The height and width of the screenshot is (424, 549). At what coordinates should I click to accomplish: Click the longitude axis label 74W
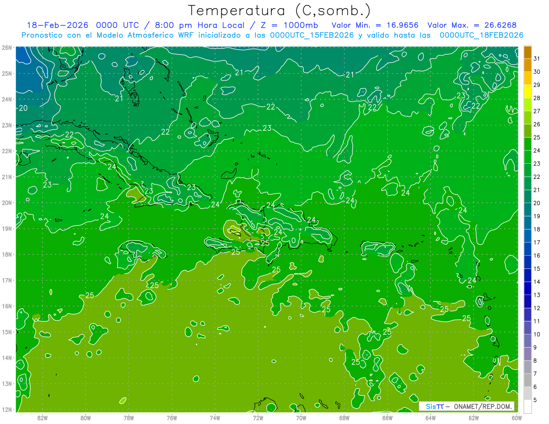(215, 418)
